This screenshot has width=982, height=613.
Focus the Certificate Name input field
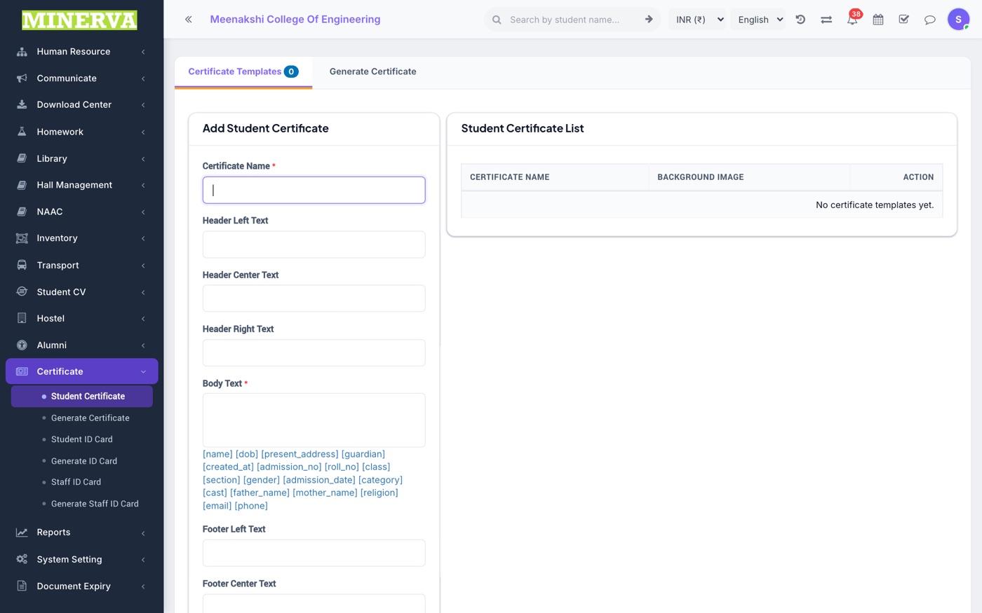pyautogui.click(x=314, y=190)
